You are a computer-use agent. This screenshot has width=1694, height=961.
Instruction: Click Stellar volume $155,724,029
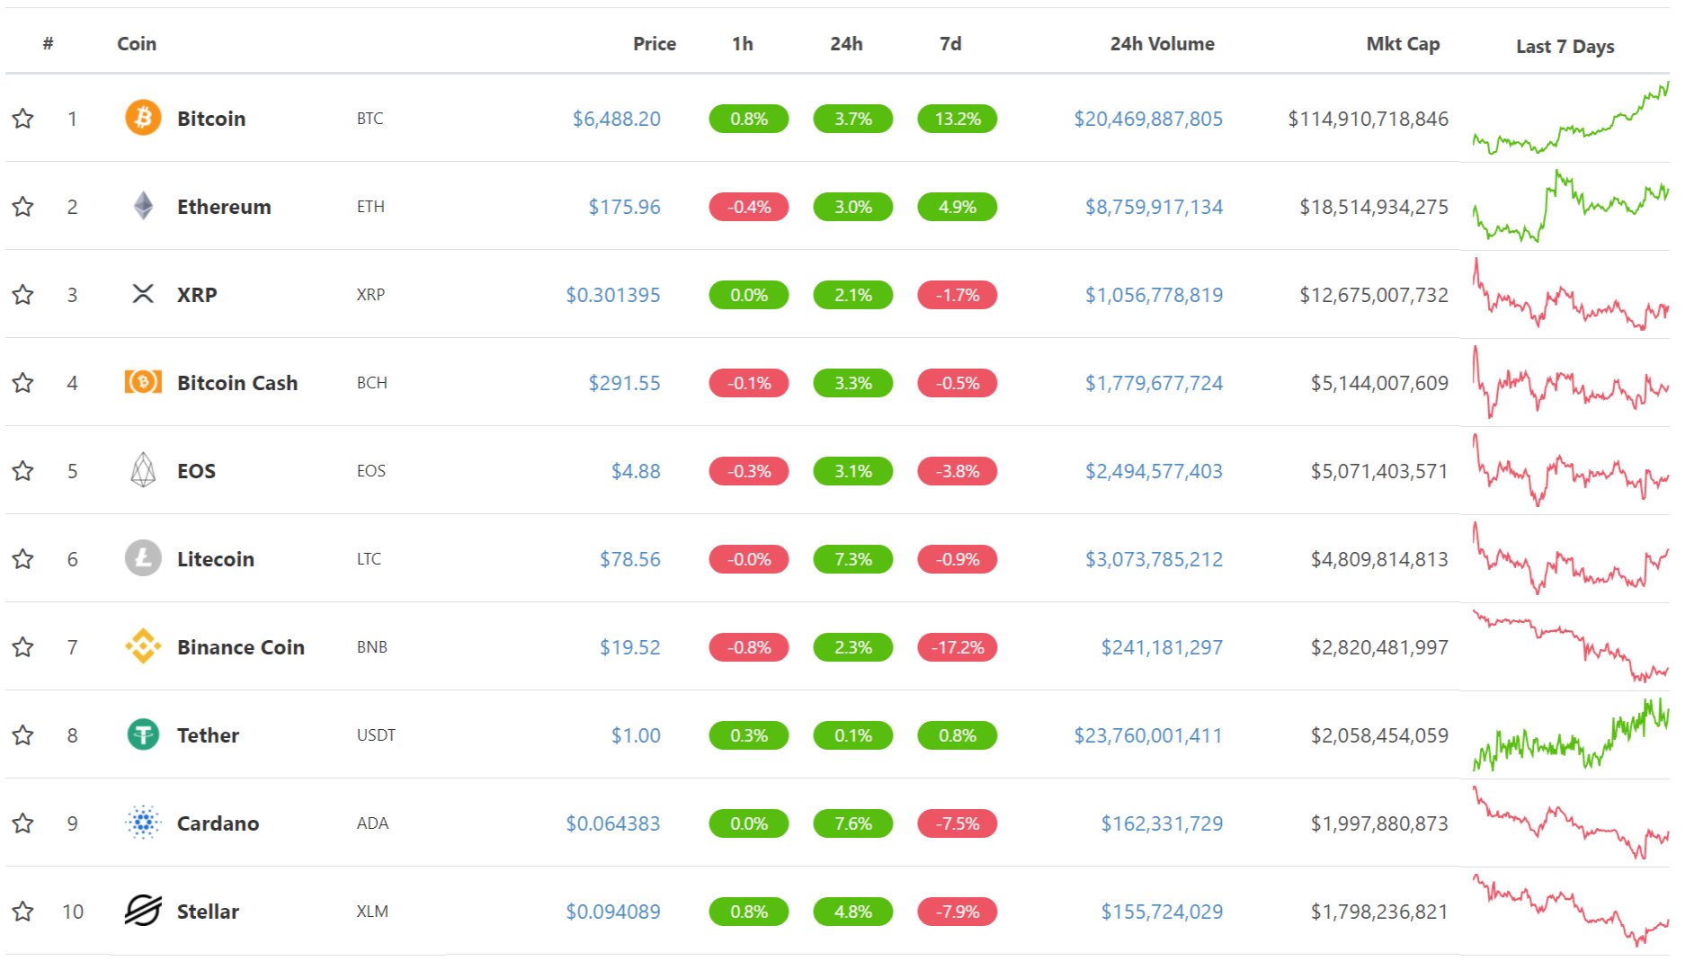pyautogui.click(x=1162, y=912)
